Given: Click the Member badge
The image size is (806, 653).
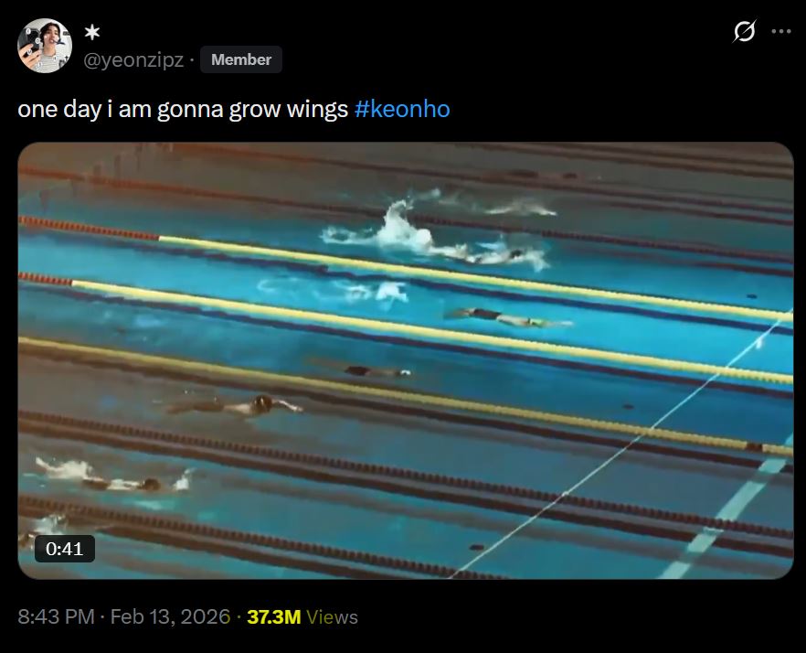Looking at the screenshot, I should tap(241, 59).
